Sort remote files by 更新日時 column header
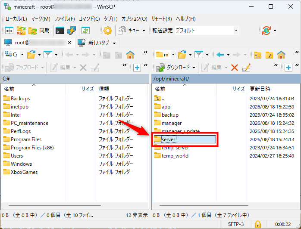This screenshot has height=229, width=301. pos(273,89)
